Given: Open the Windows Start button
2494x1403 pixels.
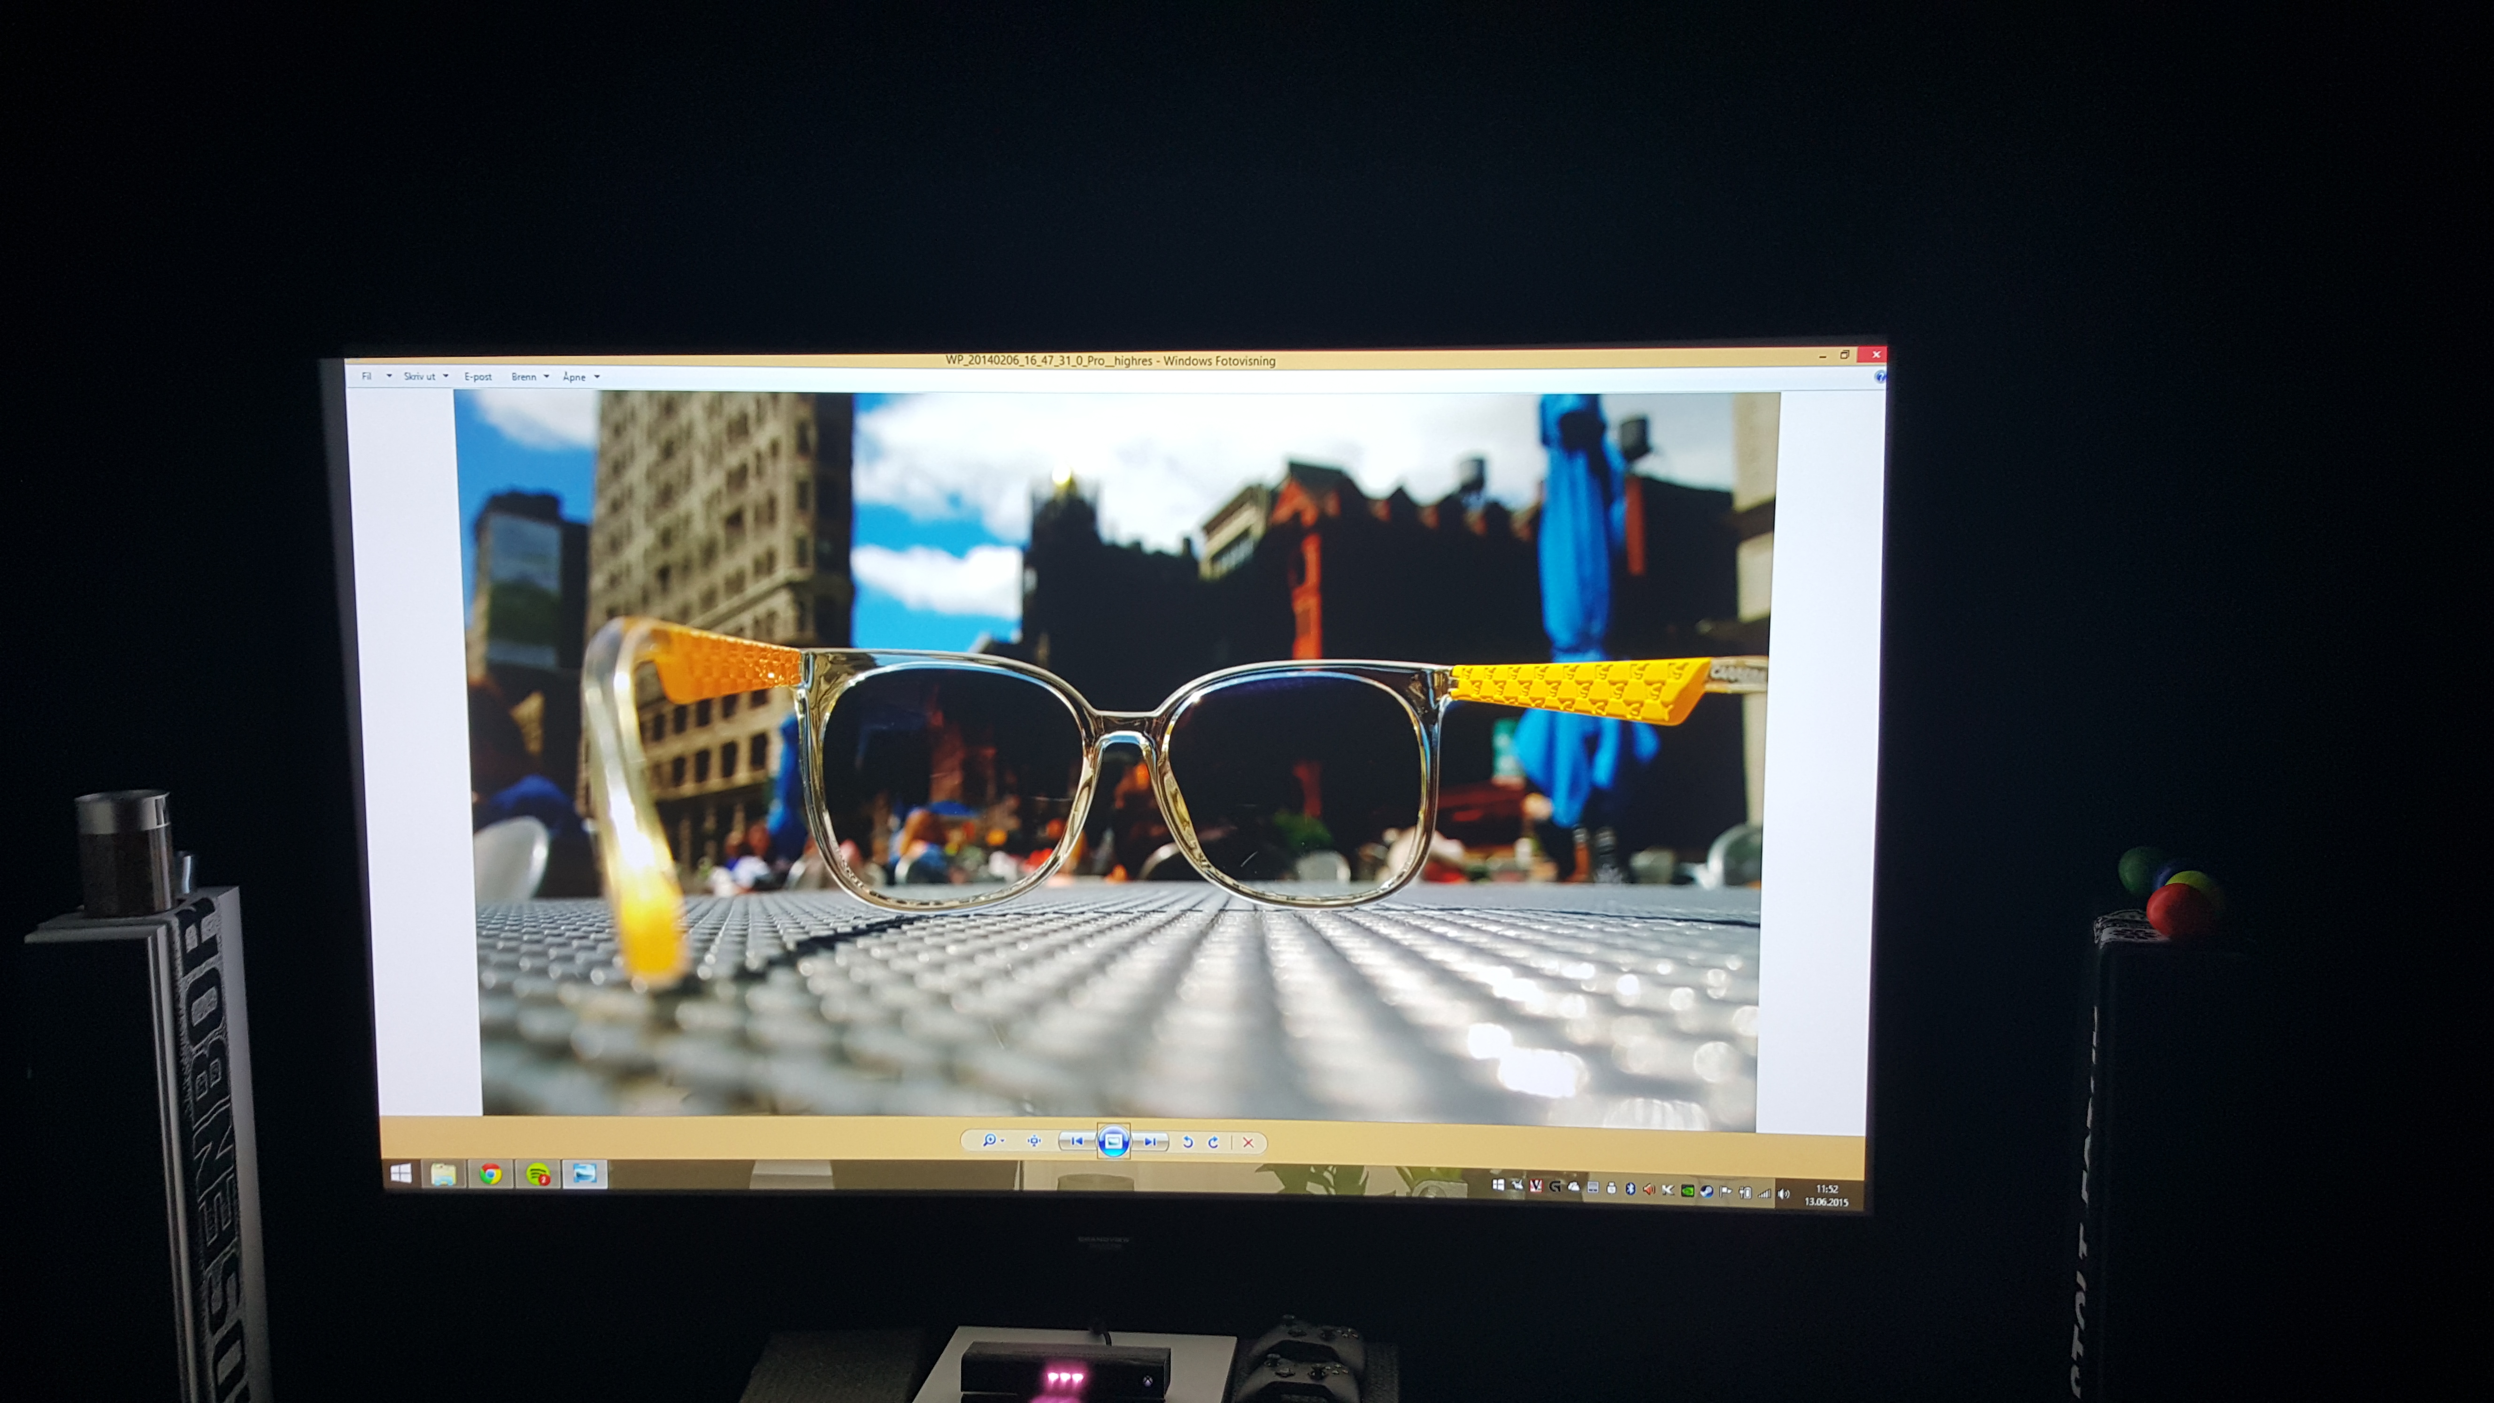Looking at the screenshot, I should point(401,1173).
